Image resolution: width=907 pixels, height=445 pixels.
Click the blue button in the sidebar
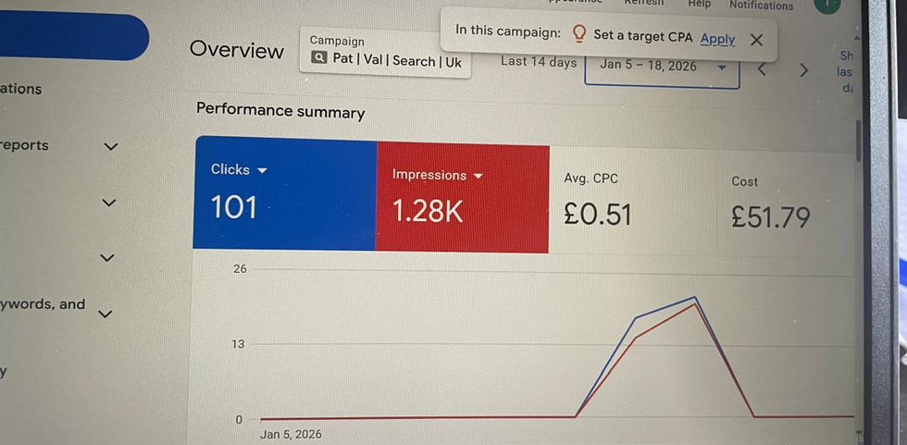pyautogui.click(x=74, y=38)
